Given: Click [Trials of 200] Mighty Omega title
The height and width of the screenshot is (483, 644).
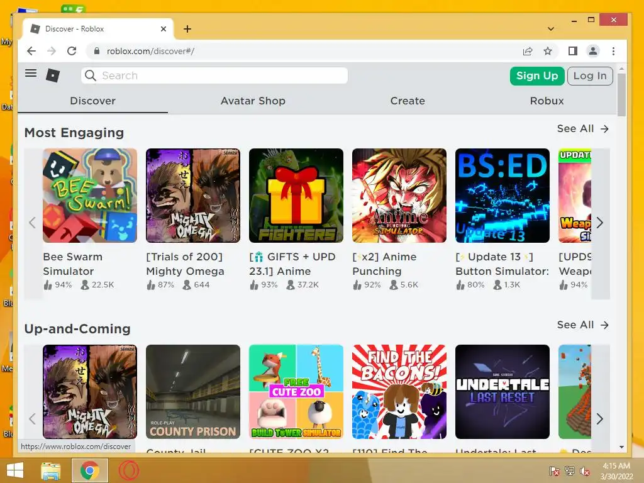Looking at the screenshot, I should click(186, 264).
